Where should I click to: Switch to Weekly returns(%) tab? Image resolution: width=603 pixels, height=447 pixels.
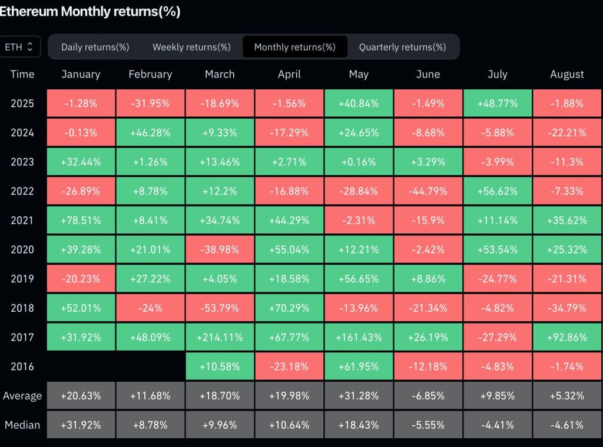click(191, 47)
